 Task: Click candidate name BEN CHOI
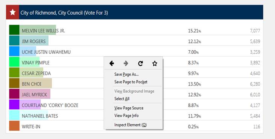(x=32, y=84)
